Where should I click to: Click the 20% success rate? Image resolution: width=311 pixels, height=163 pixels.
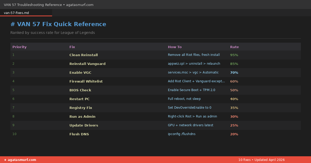234,134
